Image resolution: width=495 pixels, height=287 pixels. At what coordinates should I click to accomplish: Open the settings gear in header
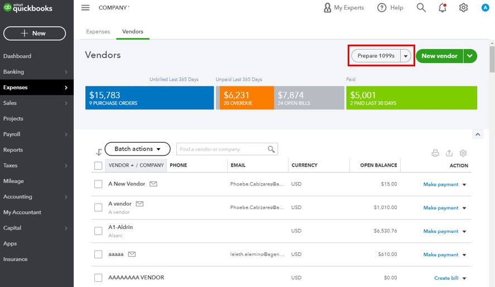point(463,8)
